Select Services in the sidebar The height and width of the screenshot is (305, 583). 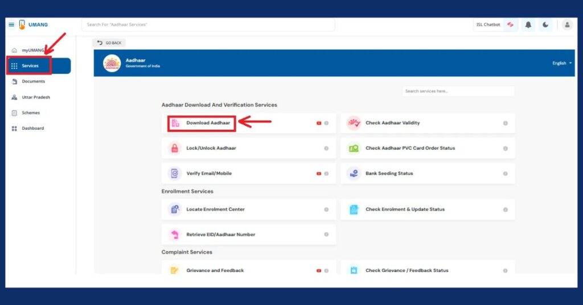(39, 66)
